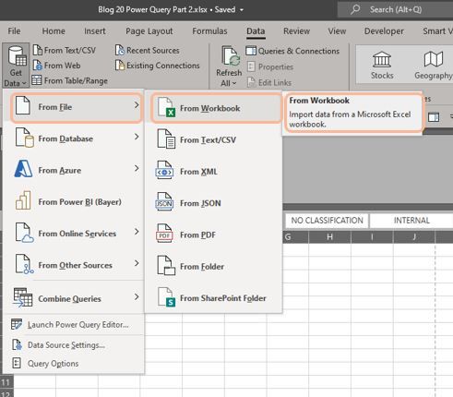Expand the From Online Services submenu arrow
This screenshot has height=397, width=453.
[x=137, y=232]
